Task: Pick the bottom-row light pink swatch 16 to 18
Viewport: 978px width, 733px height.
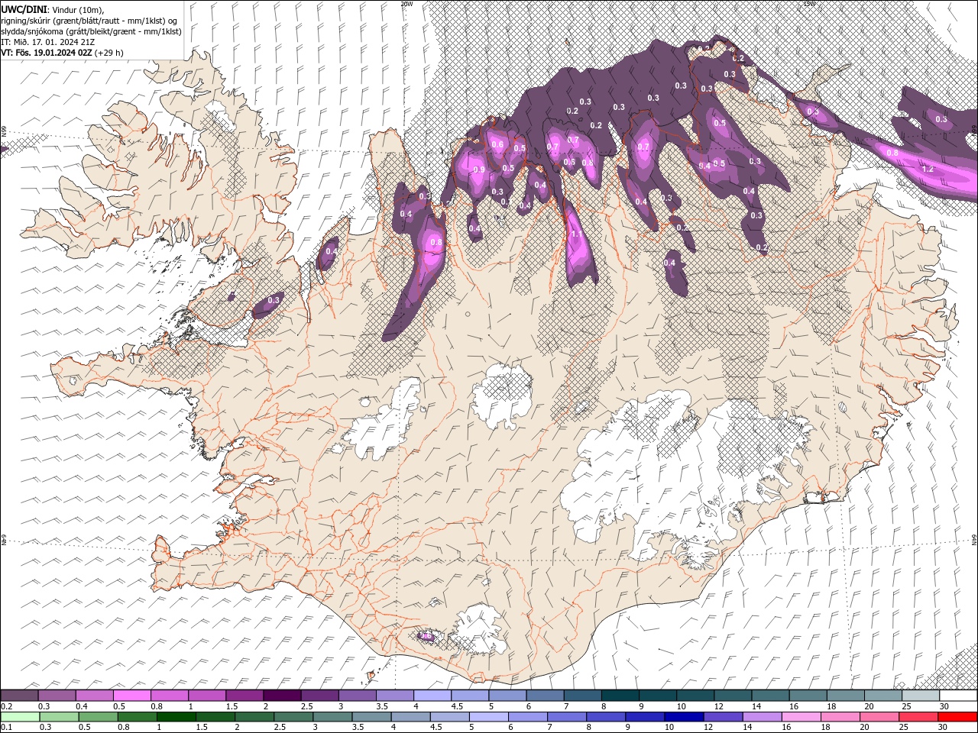Action: pyautogui.click(x=800, y=717)
